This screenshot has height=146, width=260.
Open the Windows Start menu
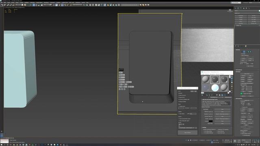click(x=2, y=145)
